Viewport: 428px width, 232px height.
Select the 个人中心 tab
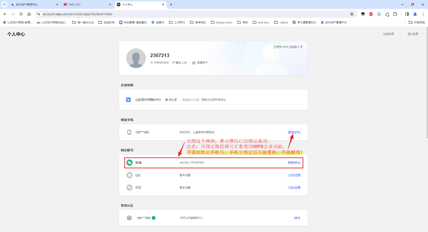coord(140,5)
